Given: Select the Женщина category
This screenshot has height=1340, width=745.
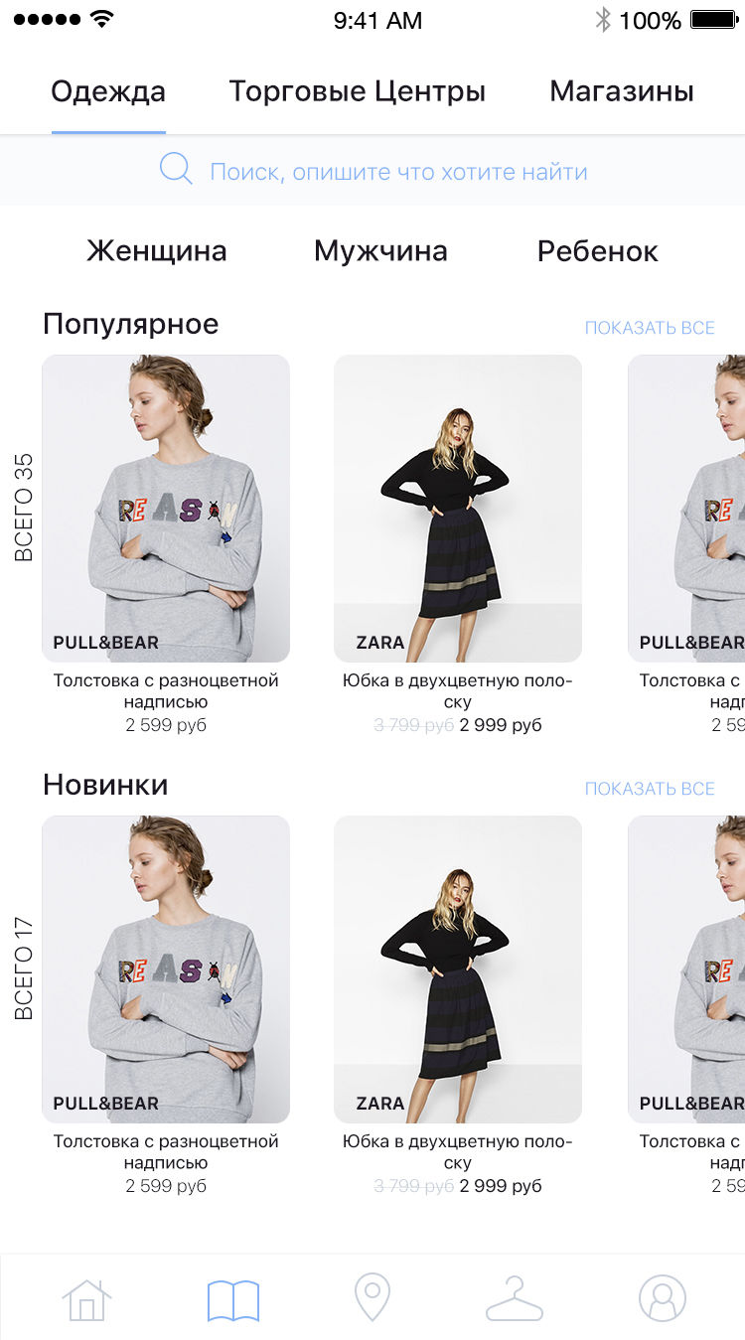Looking at the screenshot, I should (157, 250).
